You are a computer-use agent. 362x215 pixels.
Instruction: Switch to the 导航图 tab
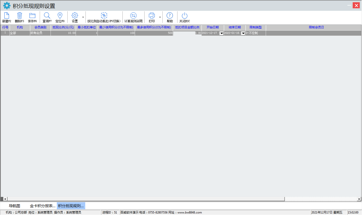pyautogui.click(x=14, y=206)
